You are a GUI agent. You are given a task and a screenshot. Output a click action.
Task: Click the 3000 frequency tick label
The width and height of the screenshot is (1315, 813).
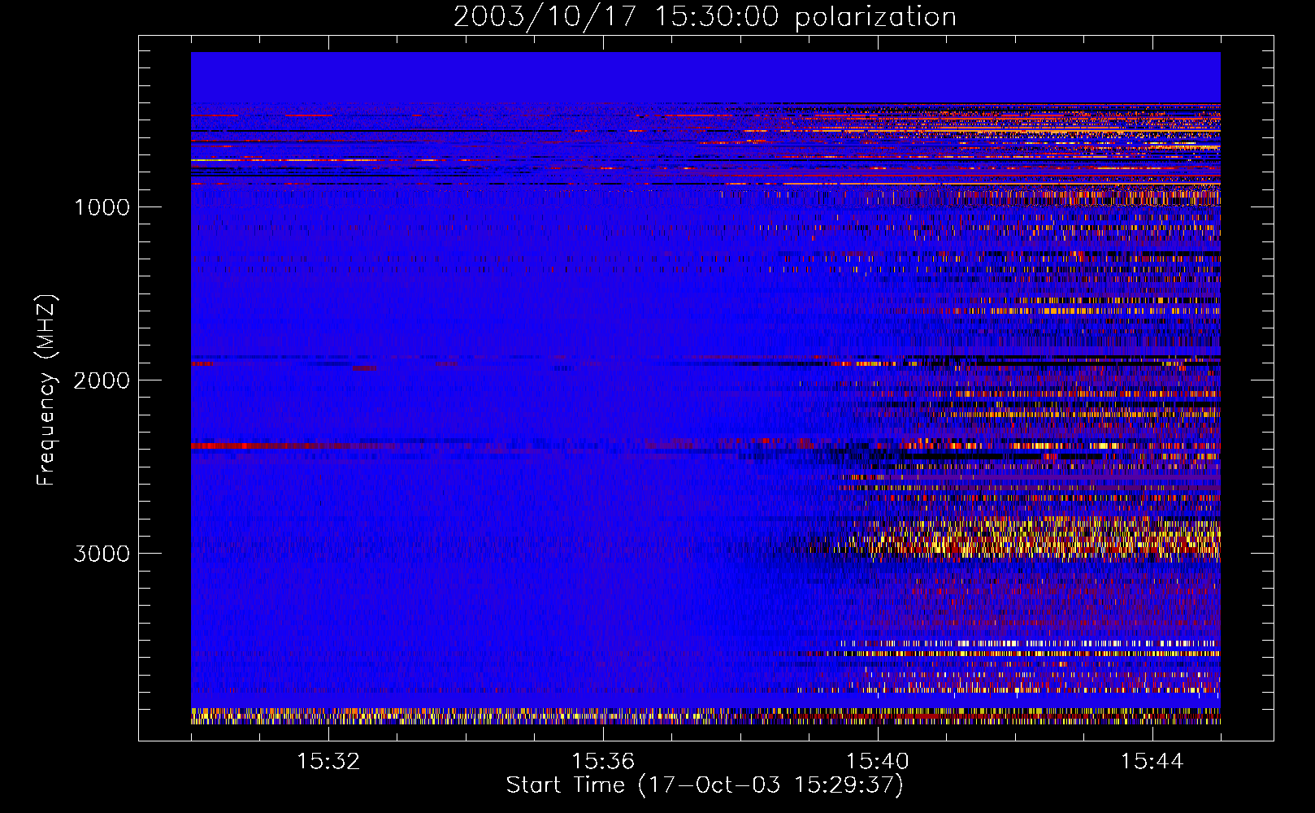coord(102,554)
